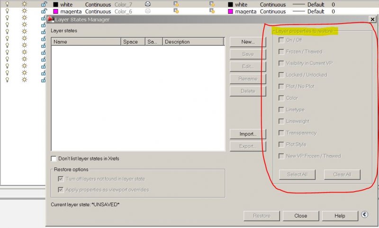Check Don't list layer states in Xrefs
The width and height of the screenshot is (379, 228).
(54, 159)
